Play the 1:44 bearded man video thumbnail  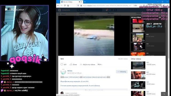(x=138, y=75)
